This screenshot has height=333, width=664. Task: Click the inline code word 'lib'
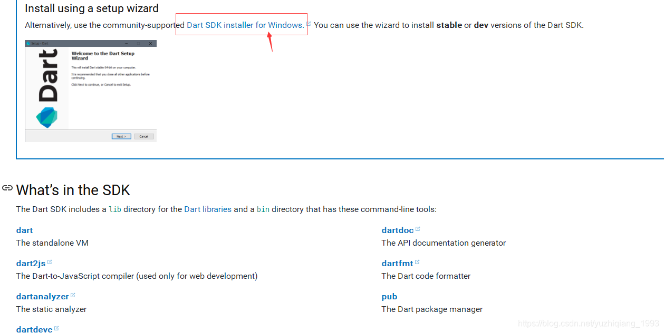115,209
